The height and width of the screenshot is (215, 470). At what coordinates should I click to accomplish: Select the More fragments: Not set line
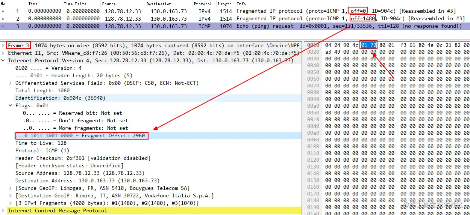(76, 128)
